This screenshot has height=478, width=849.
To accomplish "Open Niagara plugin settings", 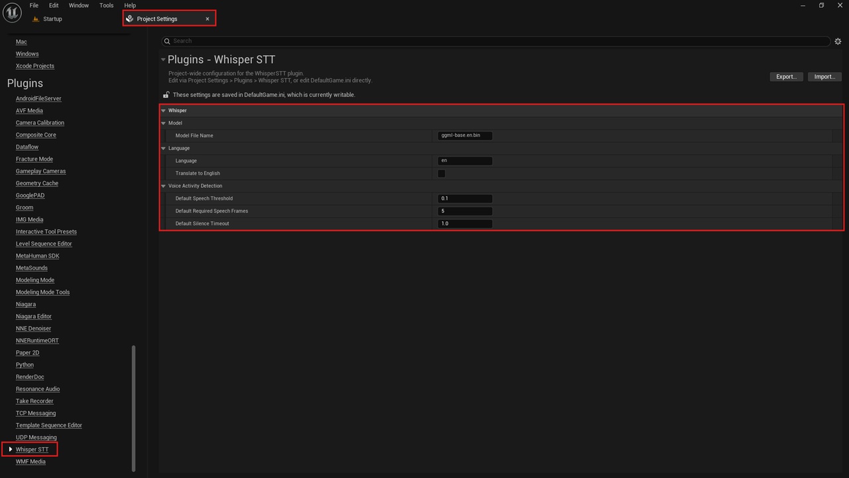I will (26, 305).
